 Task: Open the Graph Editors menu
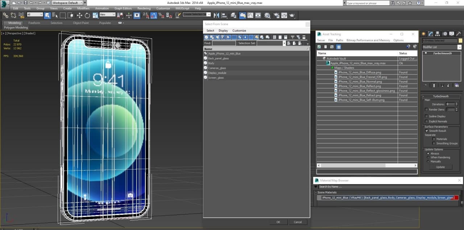click(123, 8)
